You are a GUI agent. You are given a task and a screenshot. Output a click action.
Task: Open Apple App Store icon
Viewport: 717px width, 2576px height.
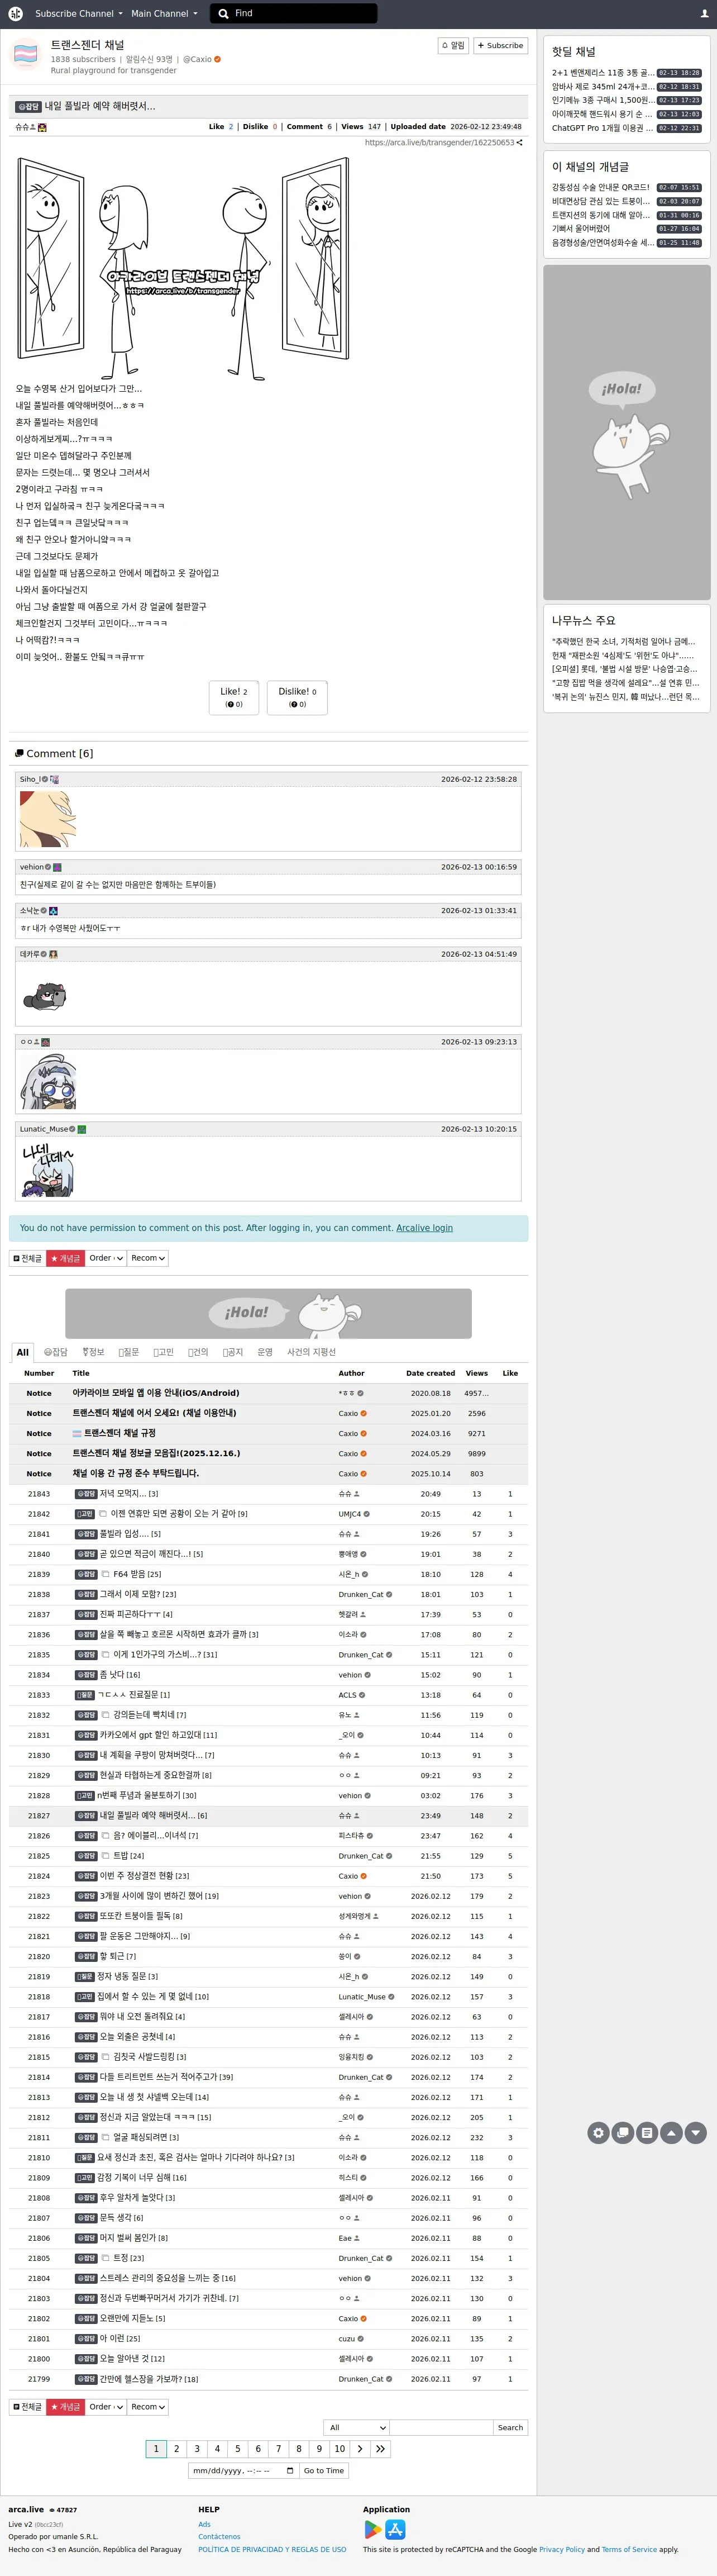tap(395, 2529)
